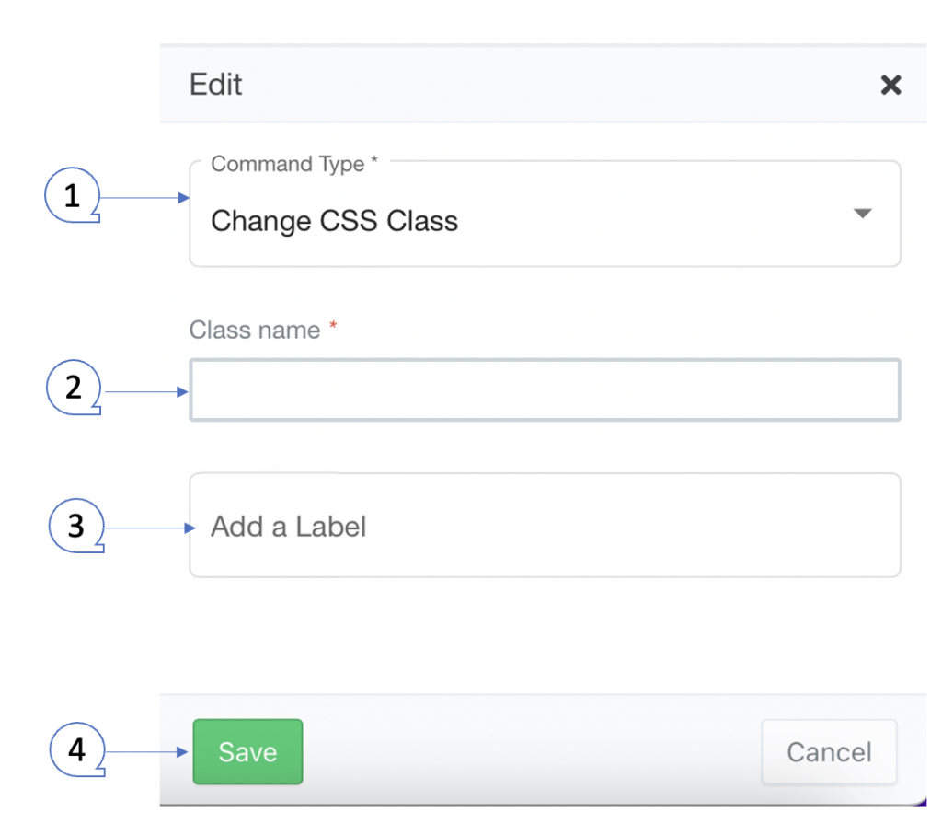Click the arrow pointing to Add a Label
Screen dimensions: 942x824
pos(150,528)
